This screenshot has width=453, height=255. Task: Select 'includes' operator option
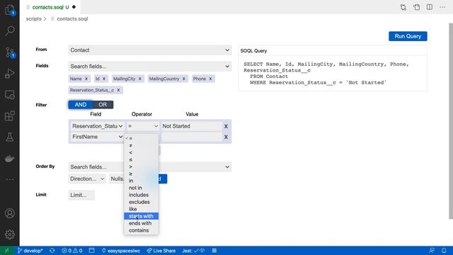click(x=142, y=195)
